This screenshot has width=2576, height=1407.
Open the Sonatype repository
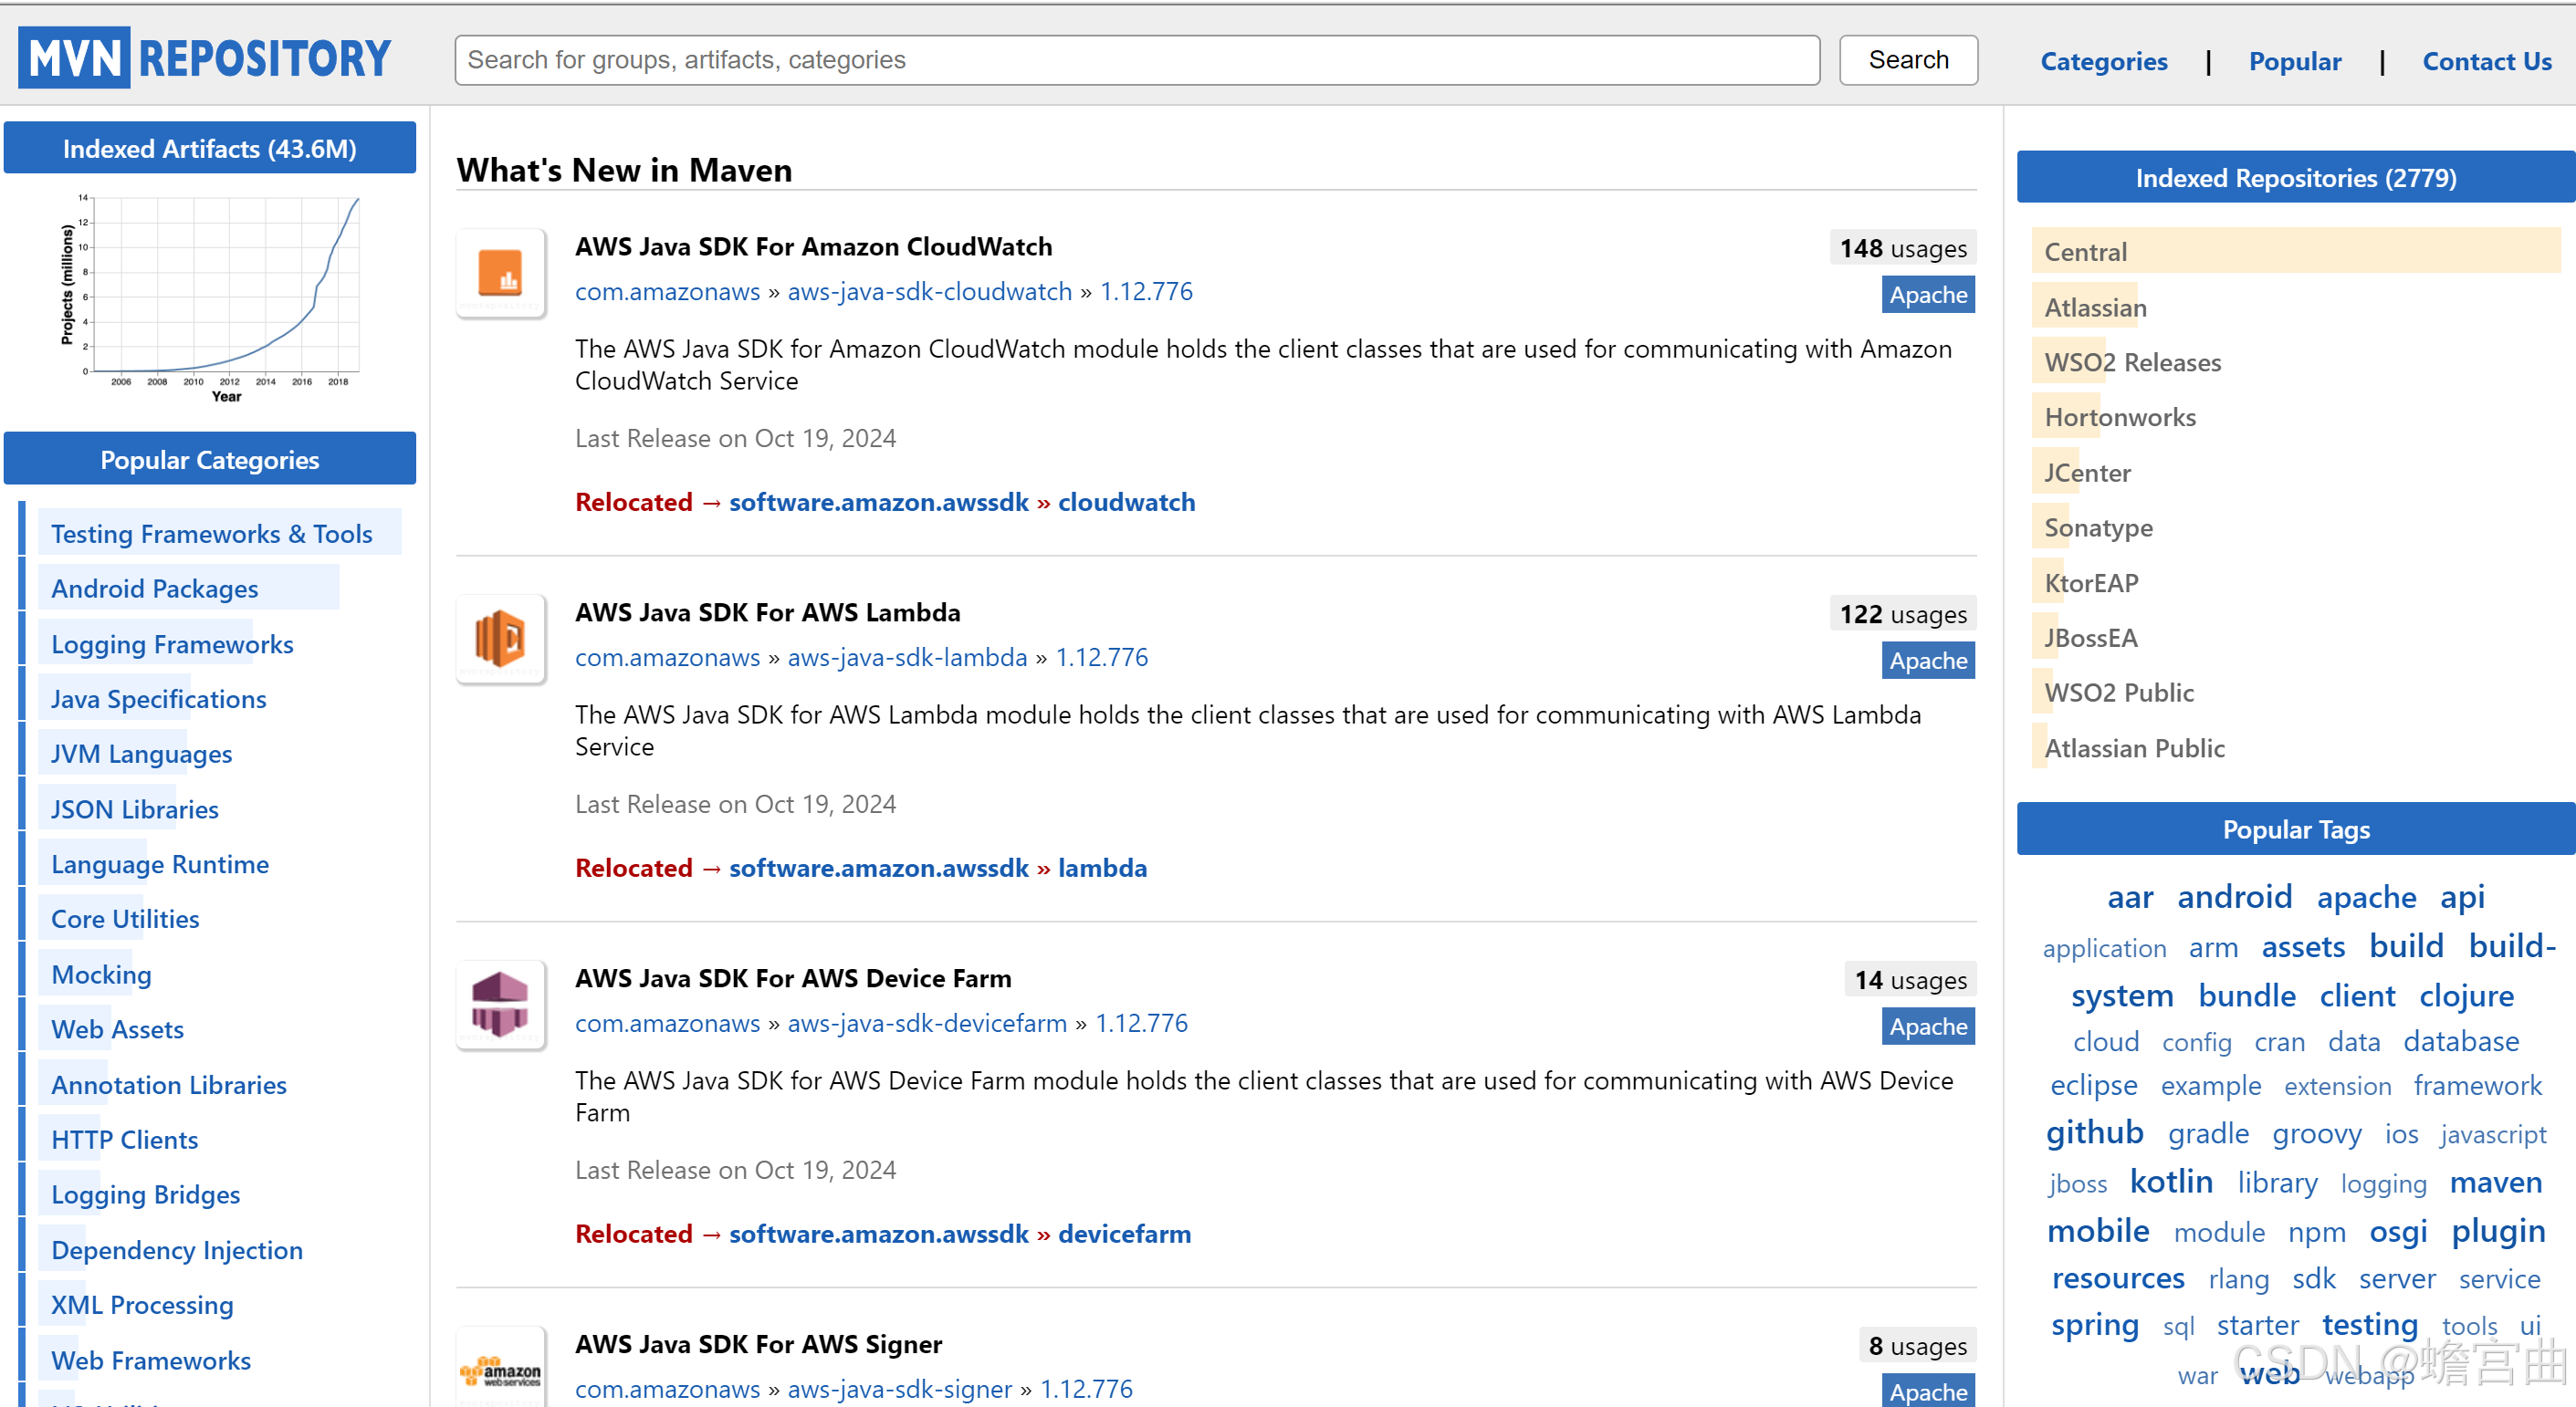coord(2098,526)
